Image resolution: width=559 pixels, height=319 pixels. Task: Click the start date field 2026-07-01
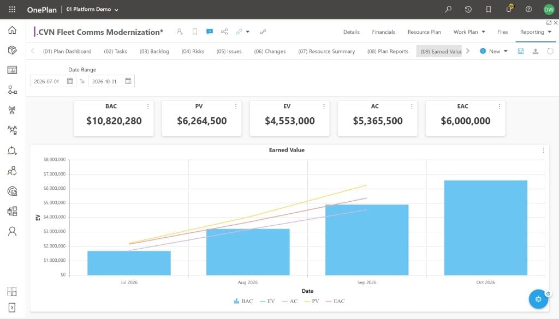[53, 81]
